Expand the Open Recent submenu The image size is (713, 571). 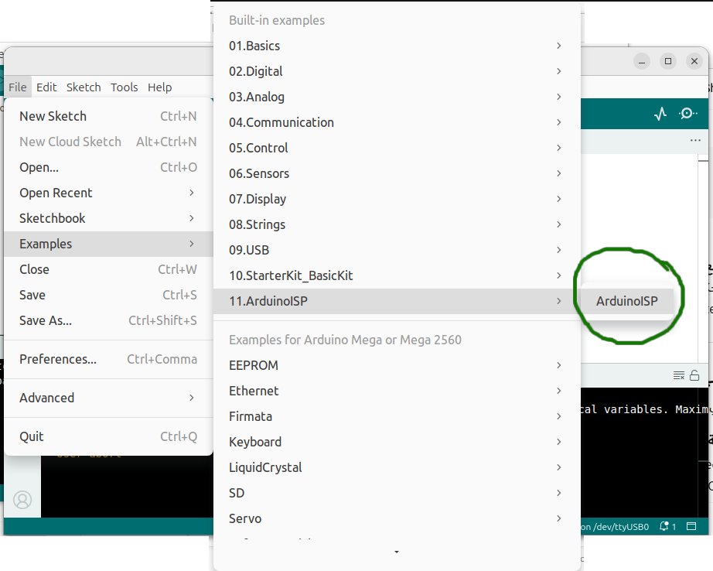click(107, 193)
